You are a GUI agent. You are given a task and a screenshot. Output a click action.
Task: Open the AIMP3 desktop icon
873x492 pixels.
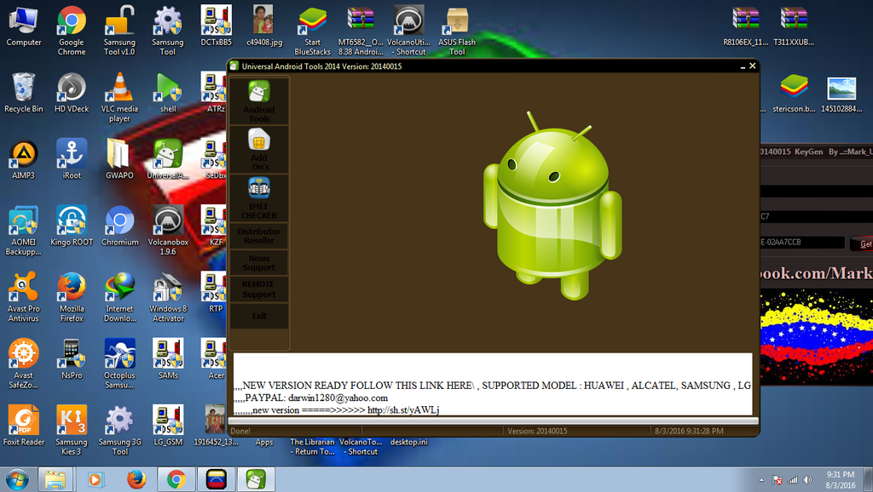coord(23,159)
